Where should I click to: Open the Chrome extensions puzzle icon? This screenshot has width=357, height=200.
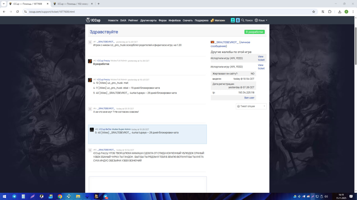point(330,12)
